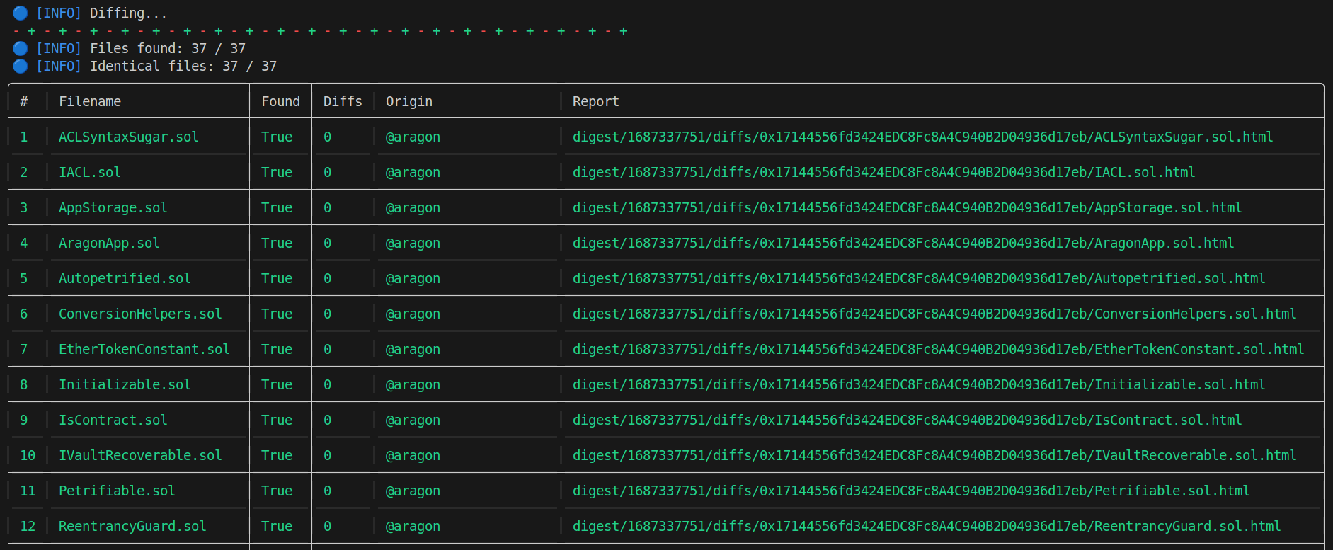Click the Filename column header
Image resolution: width=1333 pixels, height=550 pixels.
click(x=90, y=101)
